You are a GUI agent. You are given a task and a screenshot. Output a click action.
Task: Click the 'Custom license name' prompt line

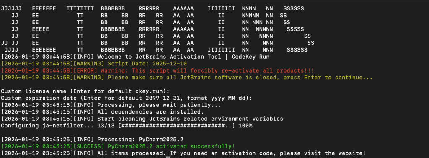click(x=85, y=91)
